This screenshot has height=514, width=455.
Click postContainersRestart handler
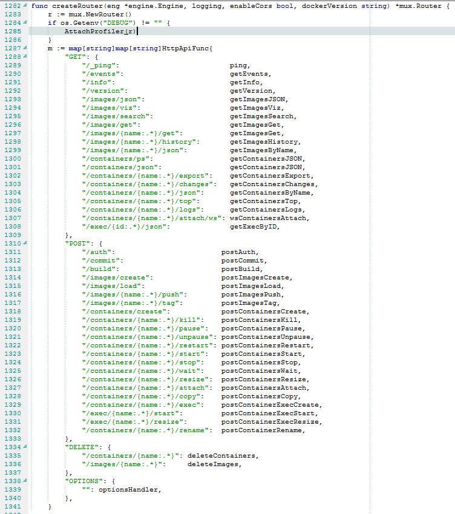click(266, 345)
